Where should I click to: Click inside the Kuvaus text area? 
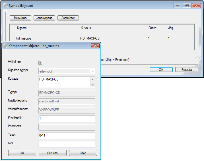64,82
